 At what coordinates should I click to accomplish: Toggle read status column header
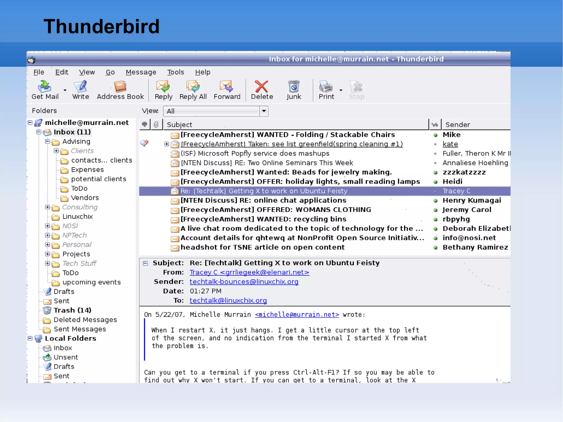tap(435, 125)
